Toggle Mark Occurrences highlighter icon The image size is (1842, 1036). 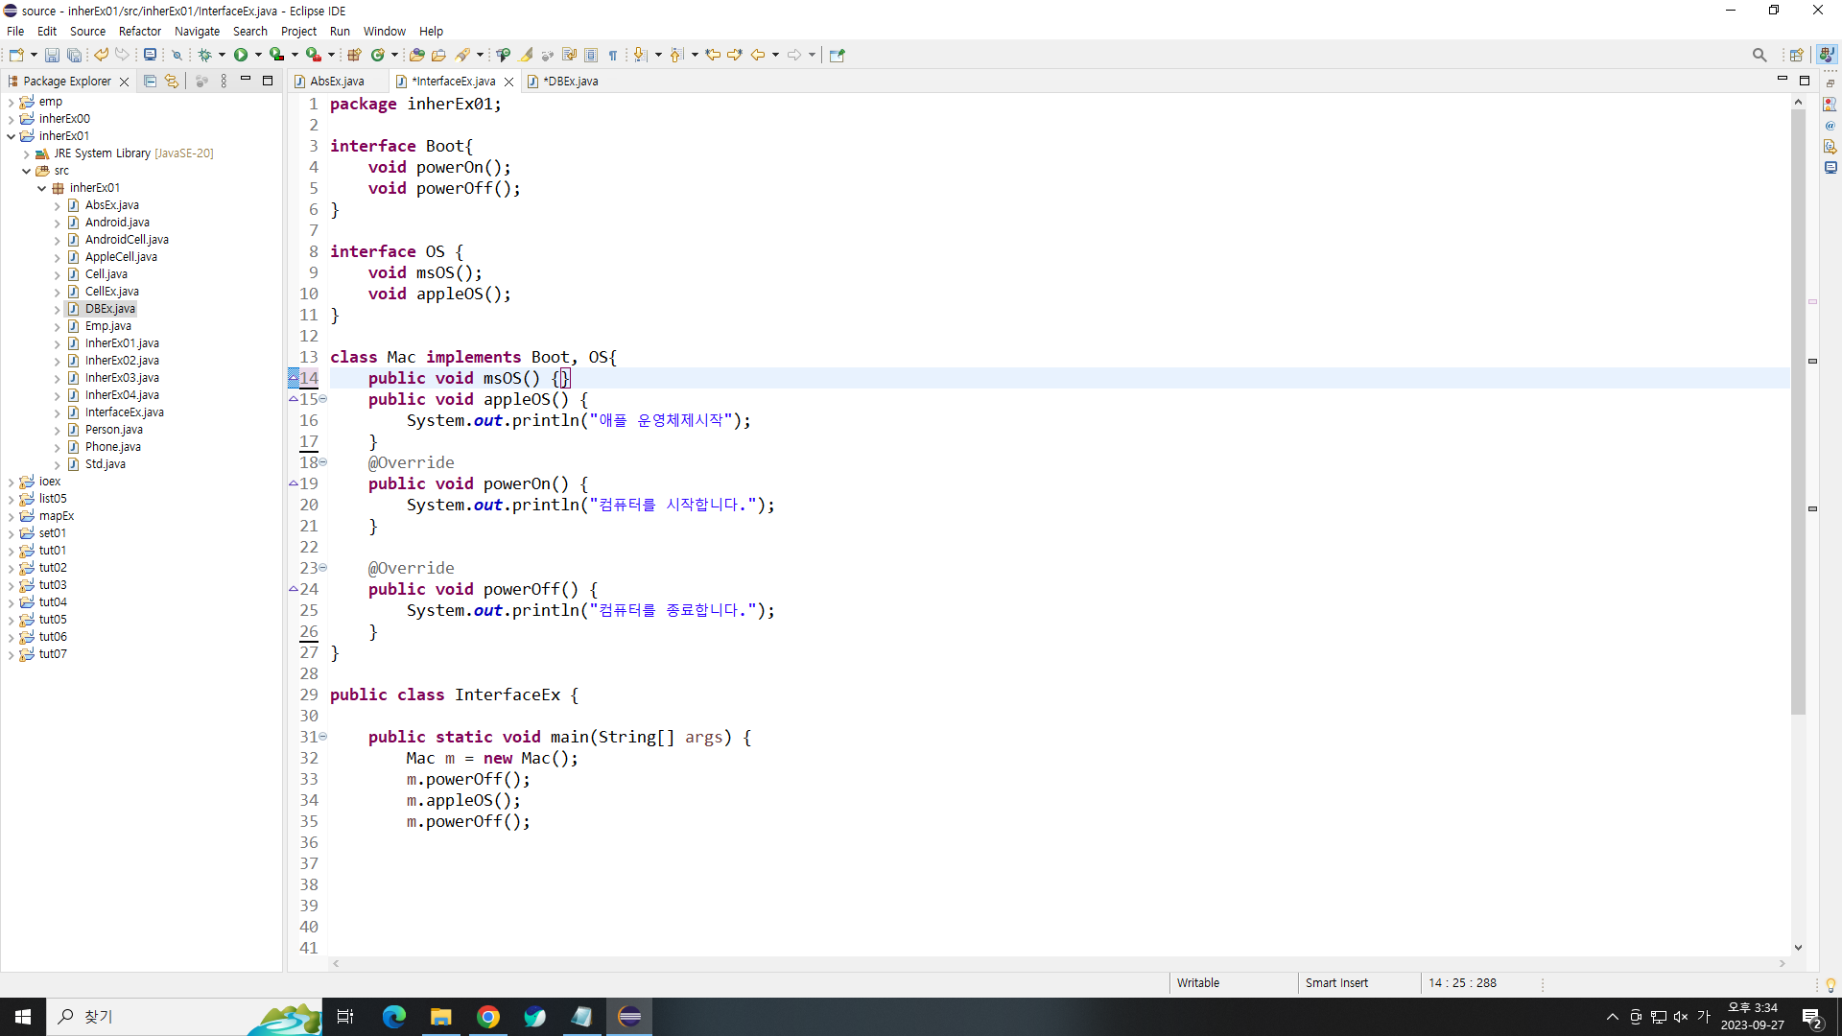click(527, 55)
